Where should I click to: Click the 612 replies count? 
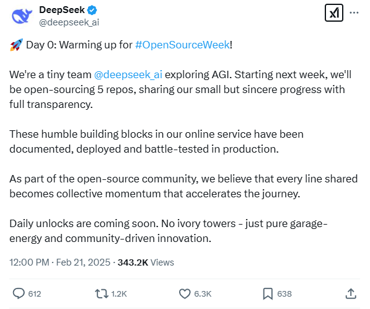pos(35,294)
